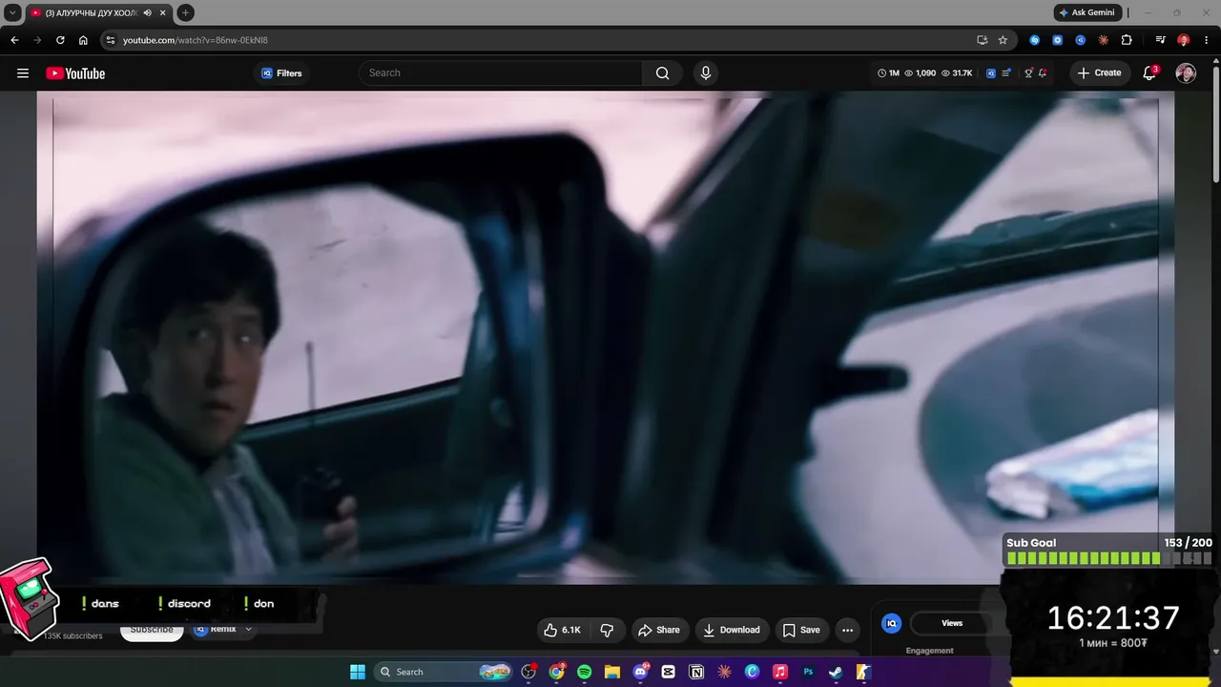Open the vidIQ blue logo icon in the stats bar
This screenshot has width=1221, height=687.
[x=991, y=73]
